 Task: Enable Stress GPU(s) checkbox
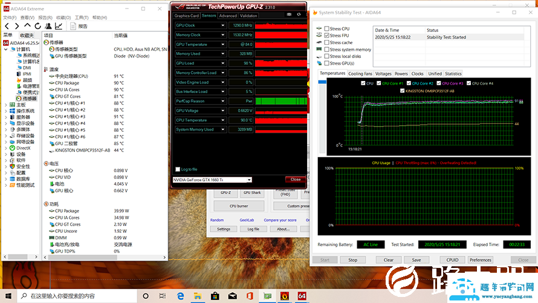click(326, 63)
